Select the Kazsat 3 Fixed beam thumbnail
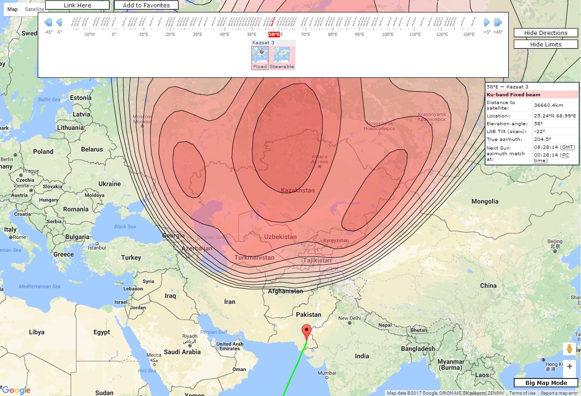 point(260,58)
